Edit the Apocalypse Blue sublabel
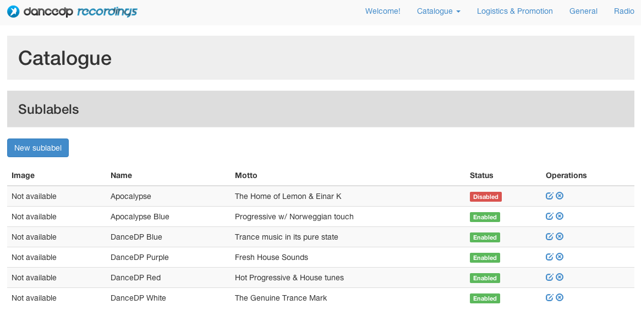The image size is (641, 316). (550, 217)
